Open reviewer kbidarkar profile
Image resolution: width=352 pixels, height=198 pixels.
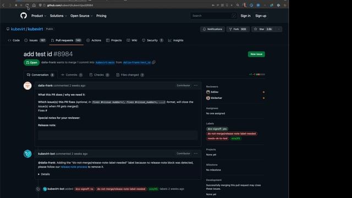click(x=216, y=98)
